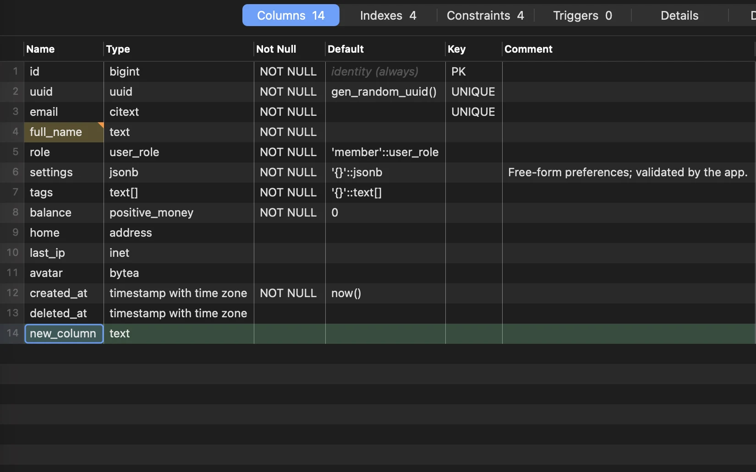The height and width of the screenshot is (472, 756).
Task: Open the Details tab
Action: pos(679,16)
